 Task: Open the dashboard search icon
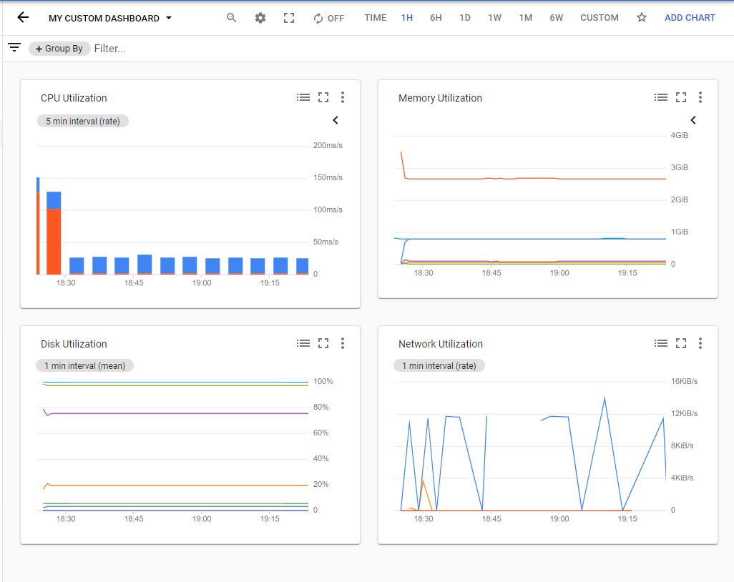231,18
